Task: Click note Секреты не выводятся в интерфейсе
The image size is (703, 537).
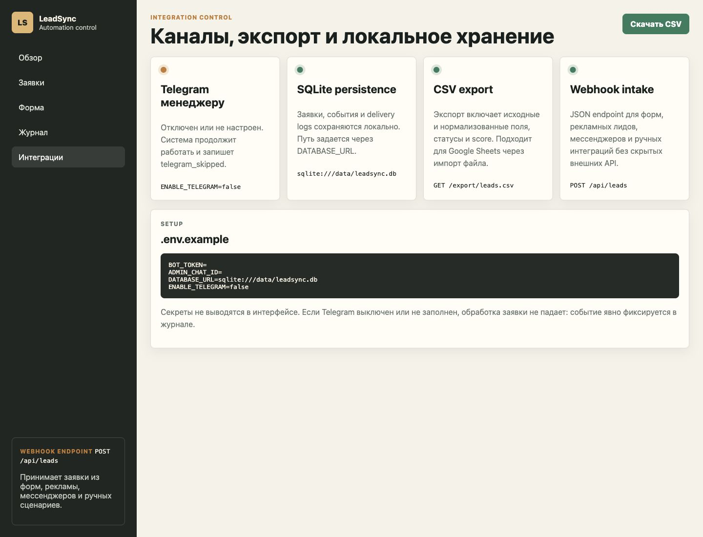Action: tap(419, 318)
